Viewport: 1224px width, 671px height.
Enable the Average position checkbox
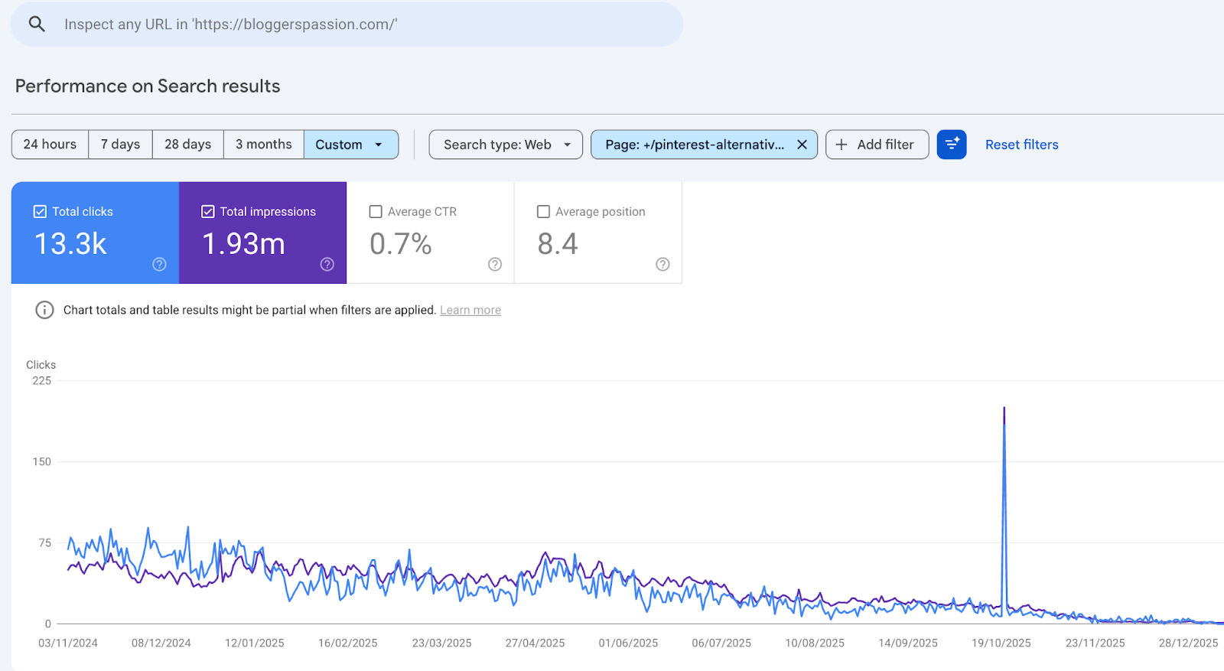point(543,212)
